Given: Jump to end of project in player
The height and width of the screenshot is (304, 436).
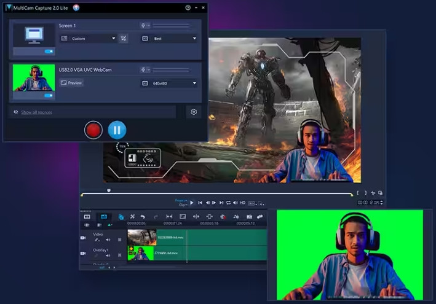Looking at the screenshot, I should pos(221,203).
